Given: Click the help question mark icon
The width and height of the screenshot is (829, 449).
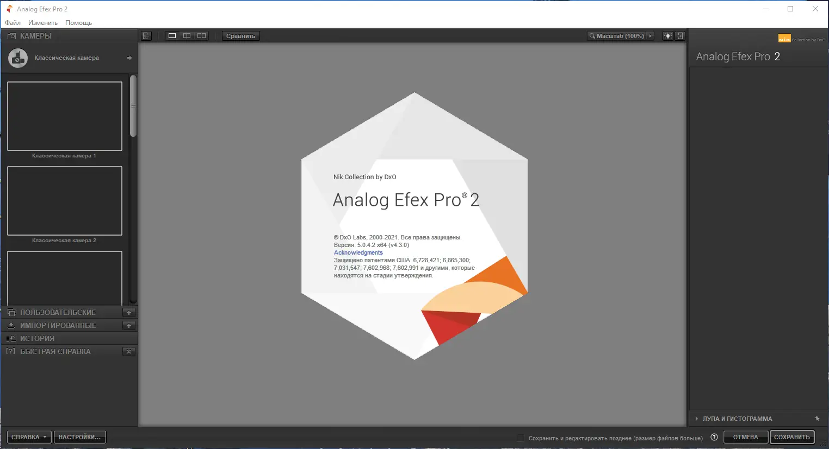Looking at the screenshot, I should [714, 437].
